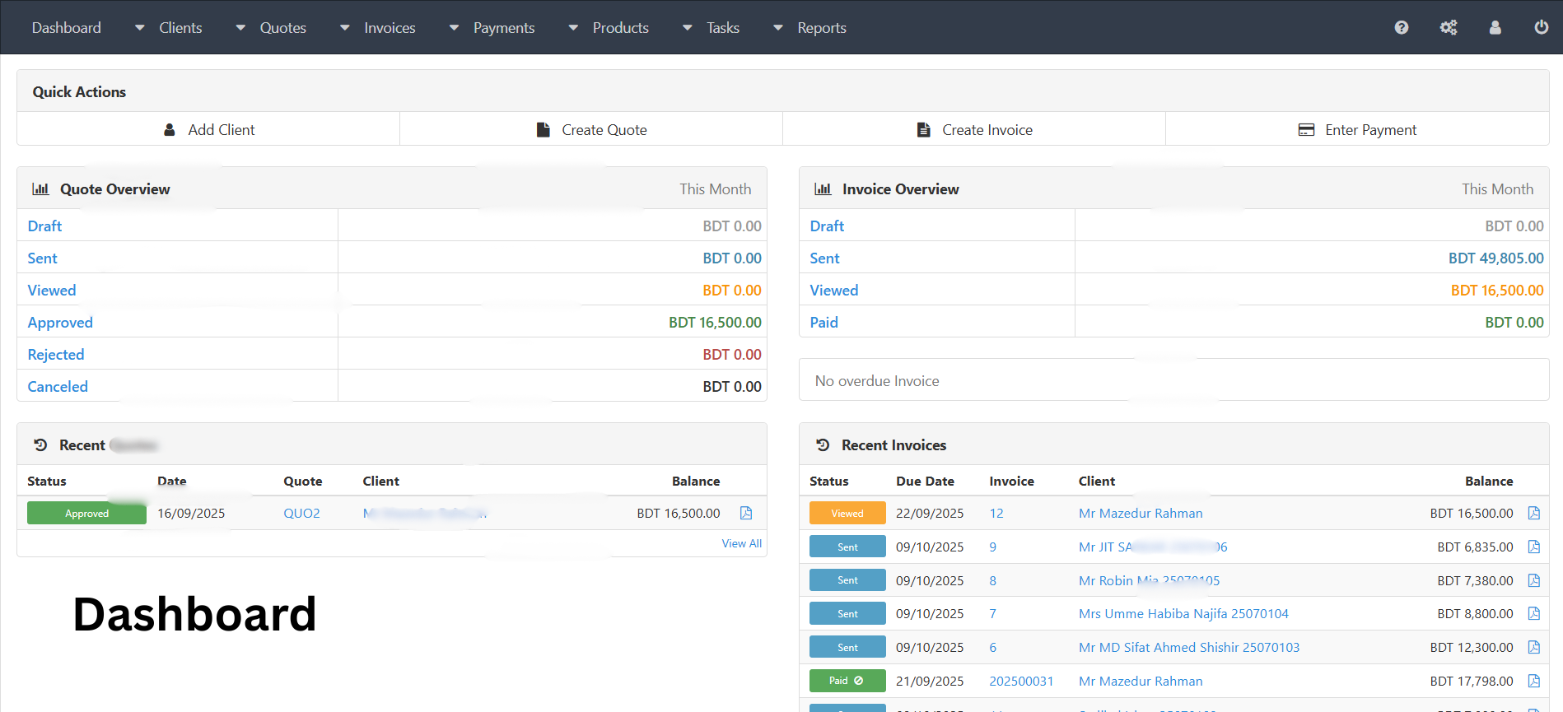Click the Add Client quick action
Viewport: 1563px width, 712px height.
click(x=209, y=130)
